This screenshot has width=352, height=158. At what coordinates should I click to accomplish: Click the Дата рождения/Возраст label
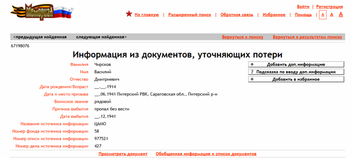click(64, 87)
